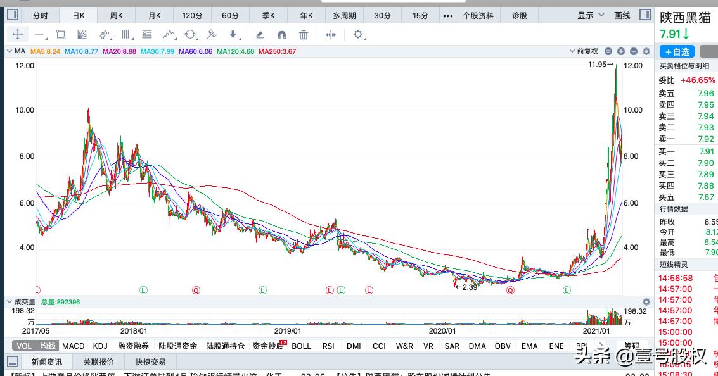
Task: Switch the volume pane to 均线 view
Action: point(47,346)
